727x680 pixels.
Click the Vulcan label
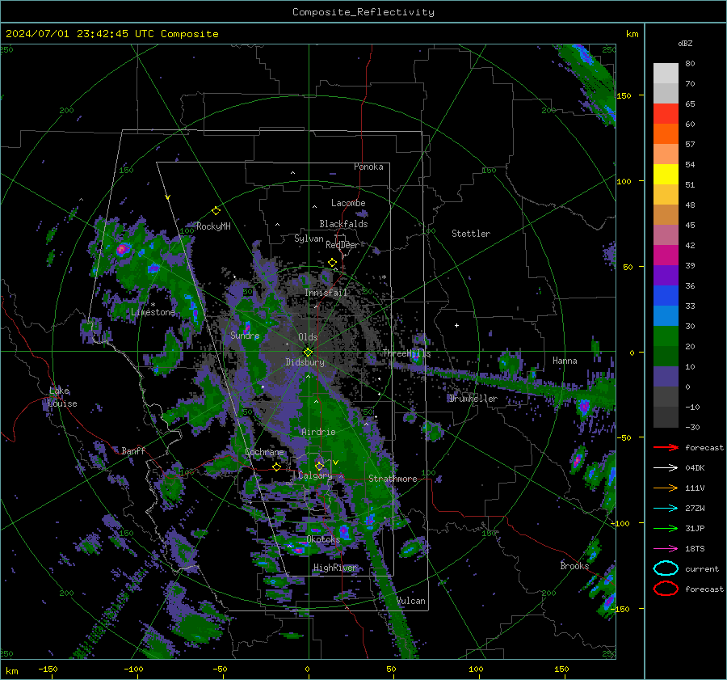[410, 601]
